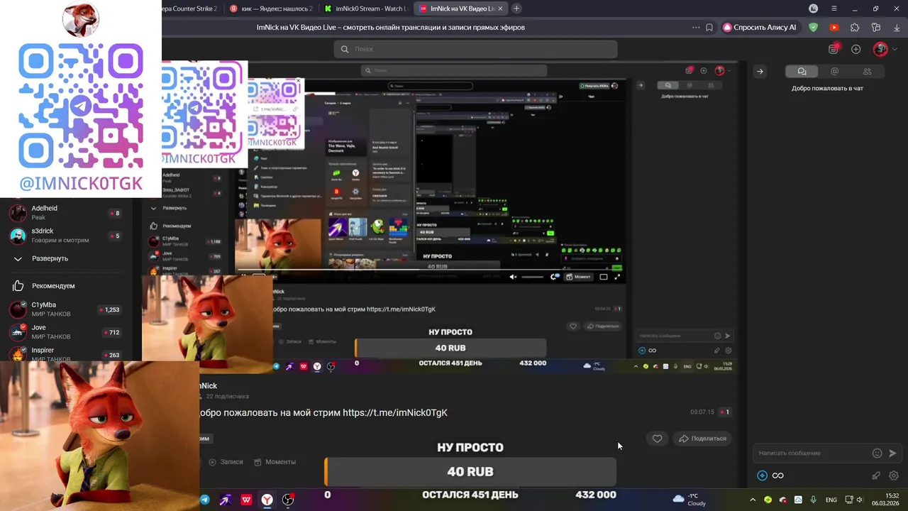
Task: Open the three-dots page options in address bar
Action: click(696, 28)
